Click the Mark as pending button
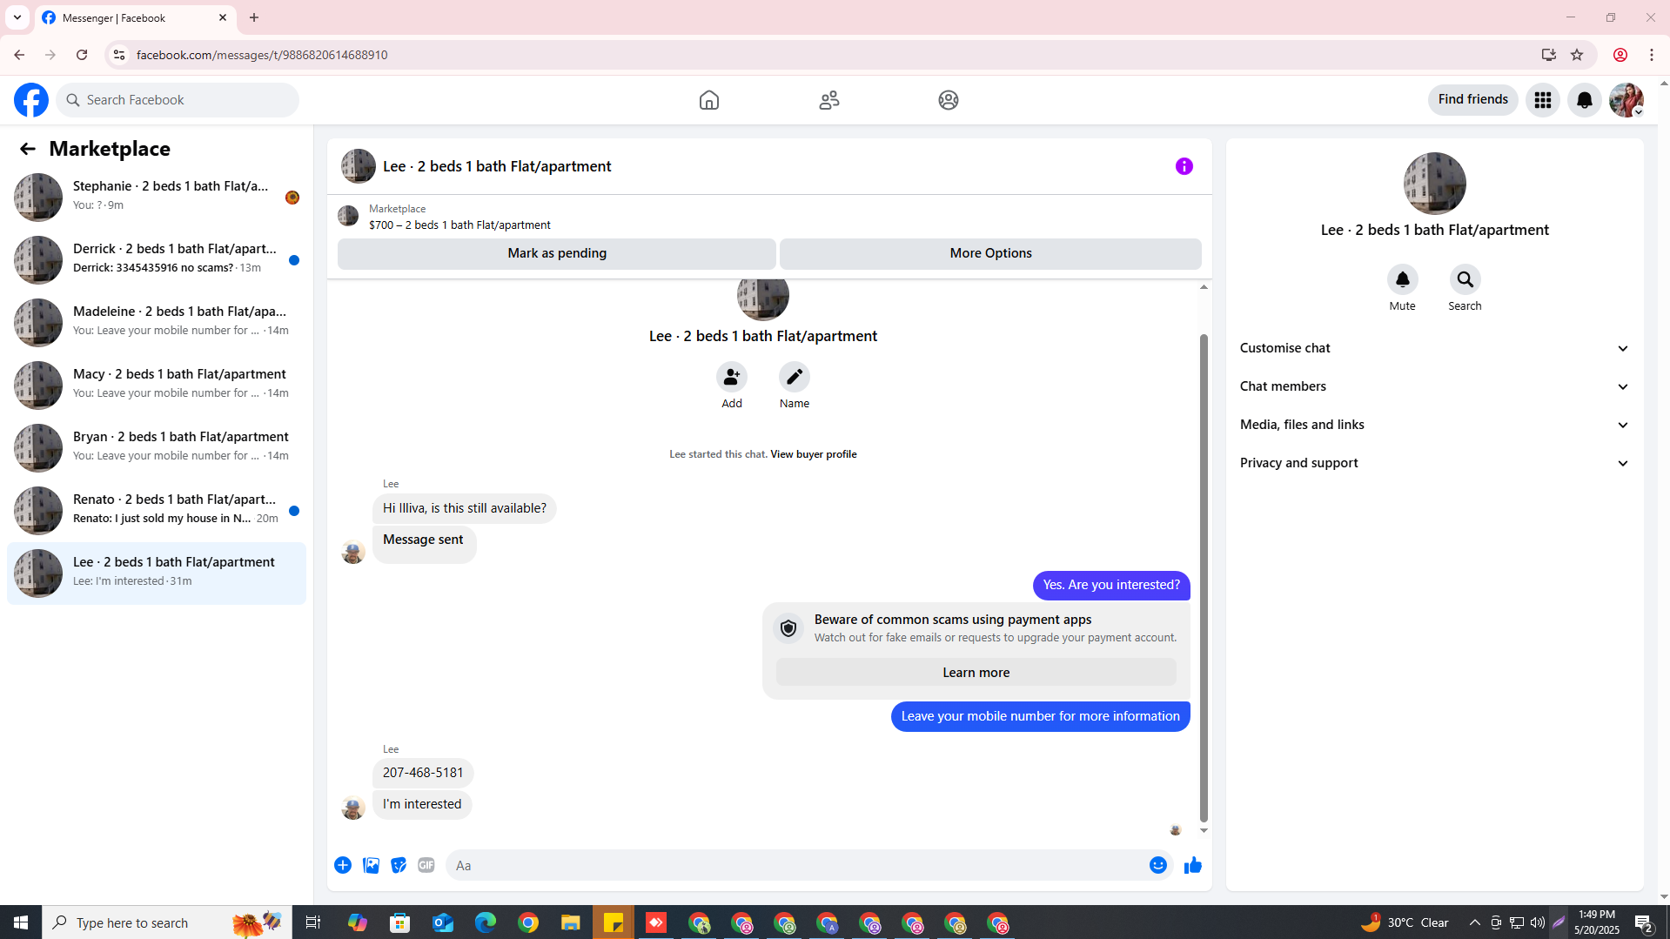The width and height of the screenshot is (1670, 939). (557, 253)
